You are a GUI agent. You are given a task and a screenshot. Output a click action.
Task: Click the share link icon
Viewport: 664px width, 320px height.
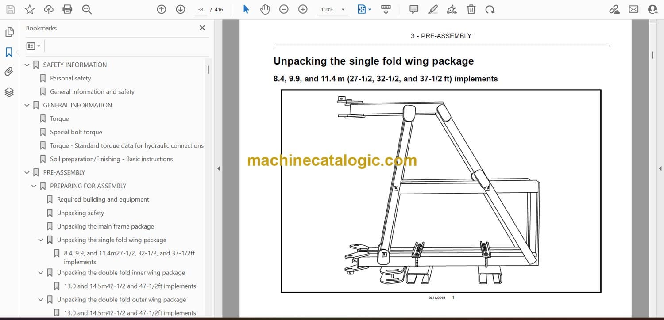[614, 9]
